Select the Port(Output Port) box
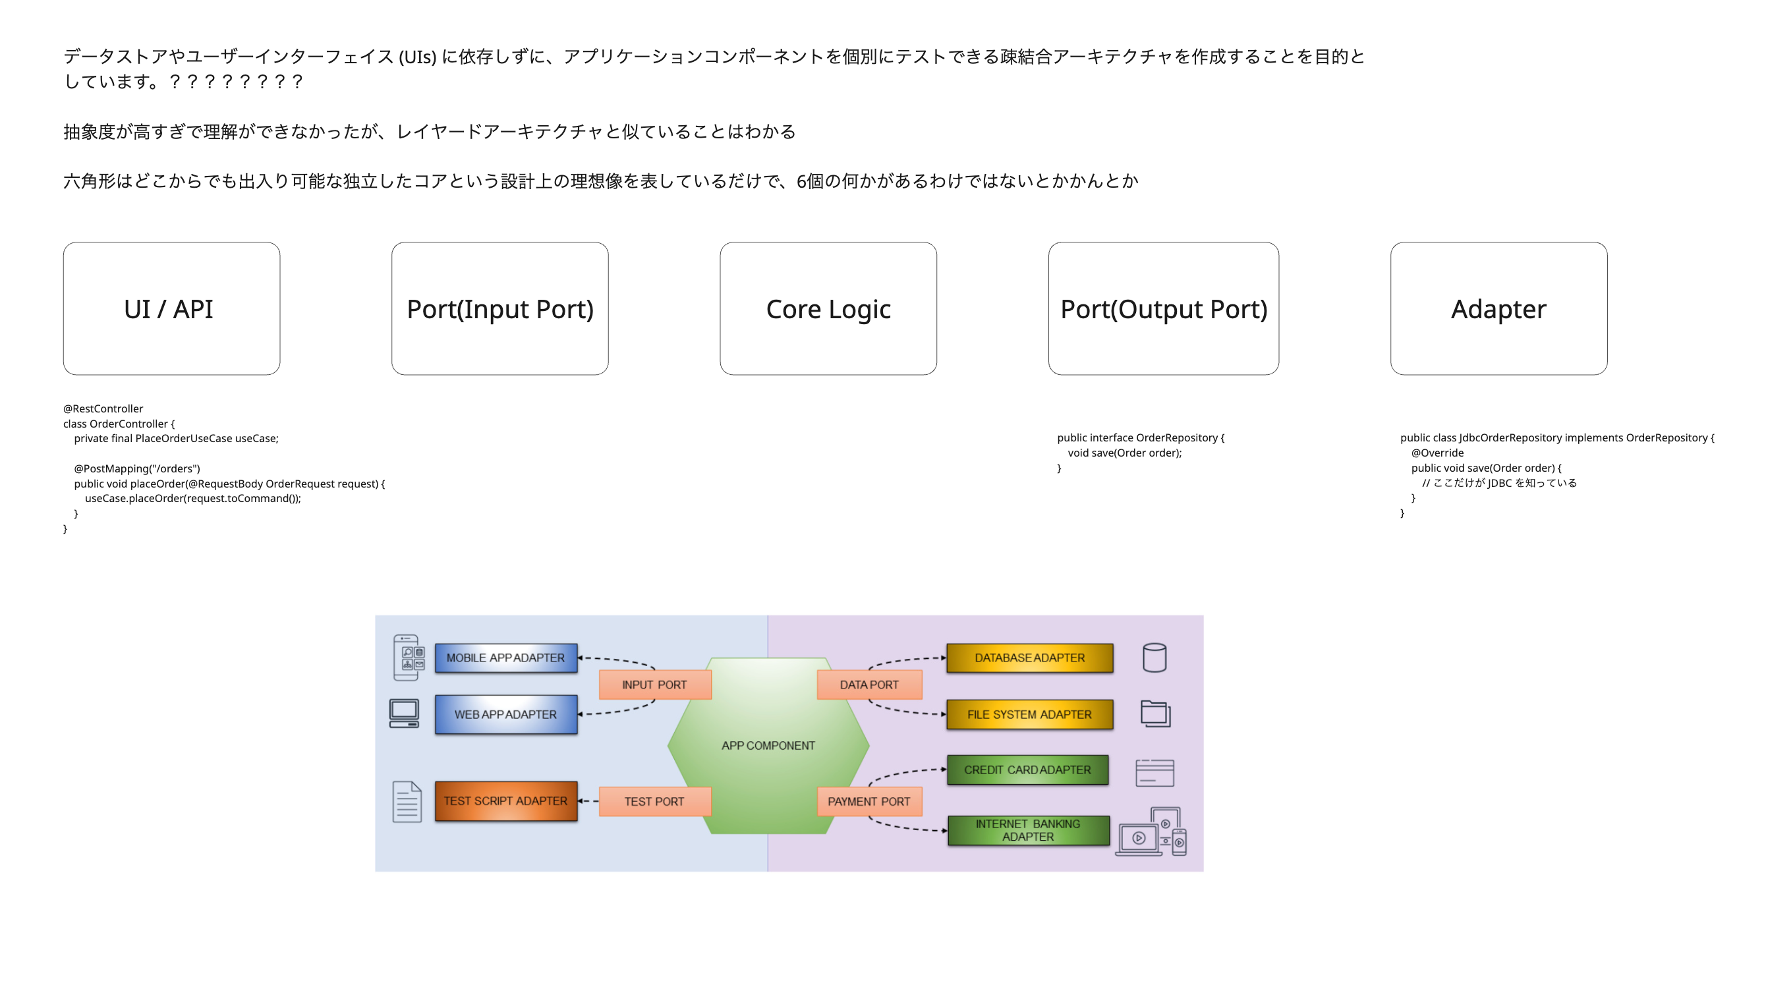The width and height of the screenshot is (1766, 983). point(1164,308)
